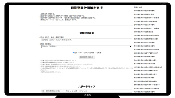The height and width of the screenshot is (98, 175).
Task: Select 加茂小学校 津寺517番地 entry
Action: pyautogui.click(x=144, y=78)
